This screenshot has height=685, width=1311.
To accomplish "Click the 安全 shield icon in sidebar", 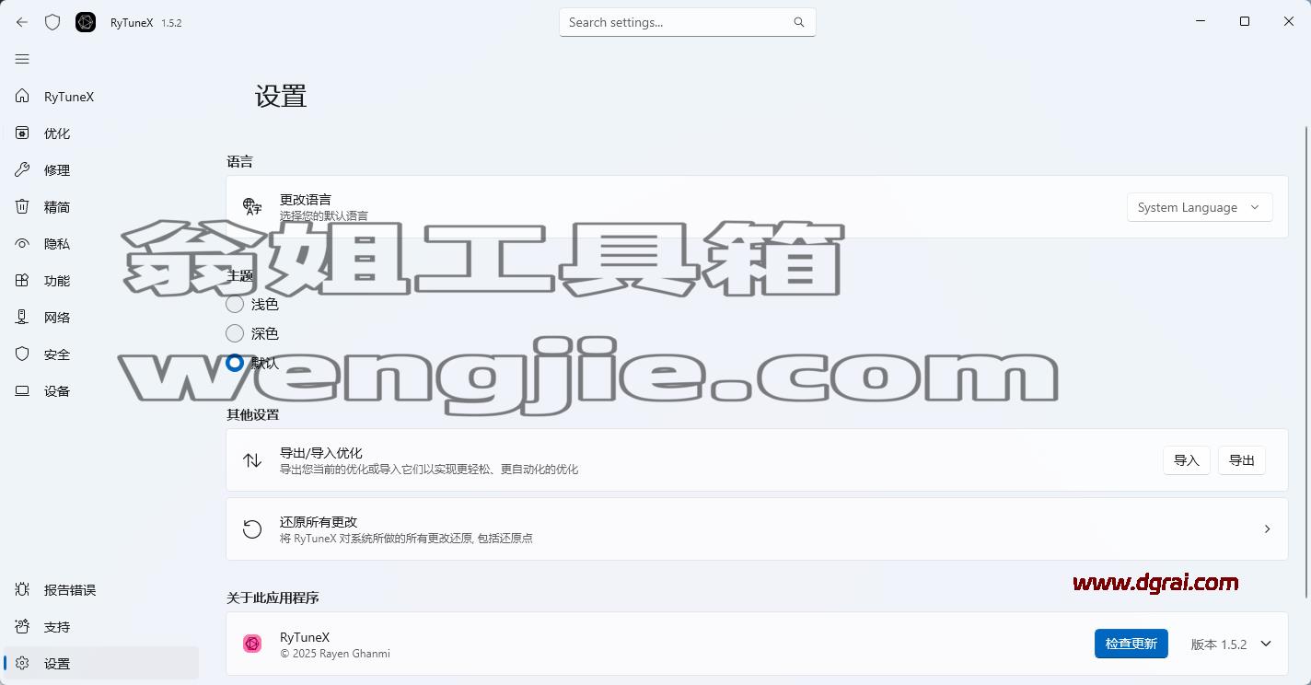I will pyautogui.click(x=22, y=354).
